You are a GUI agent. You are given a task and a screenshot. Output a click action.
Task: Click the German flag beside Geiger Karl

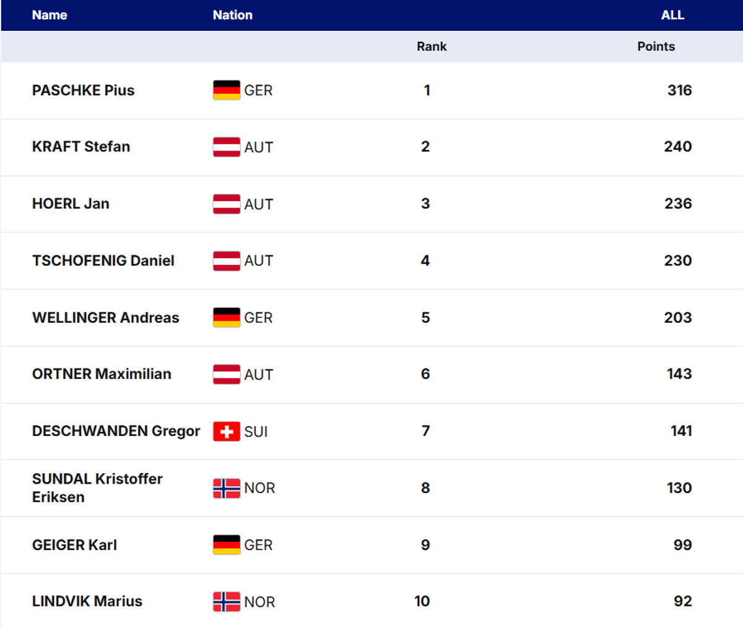click(227, 545)
